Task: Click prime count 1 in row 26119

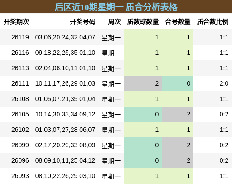Action: click(x=157, y=37)
